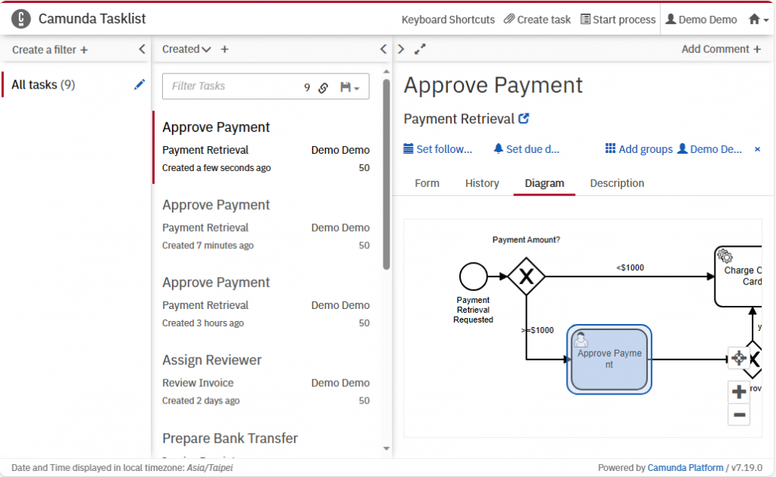Zoom out the diagram with minus button

[x=739, y=414]
